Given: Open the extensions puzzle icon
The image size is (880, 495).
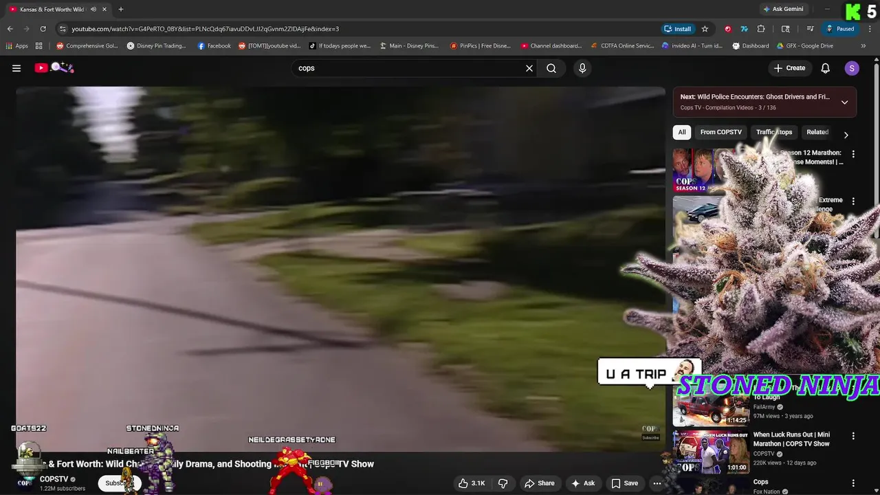Looking at the screenshot, I should [761, 29].
